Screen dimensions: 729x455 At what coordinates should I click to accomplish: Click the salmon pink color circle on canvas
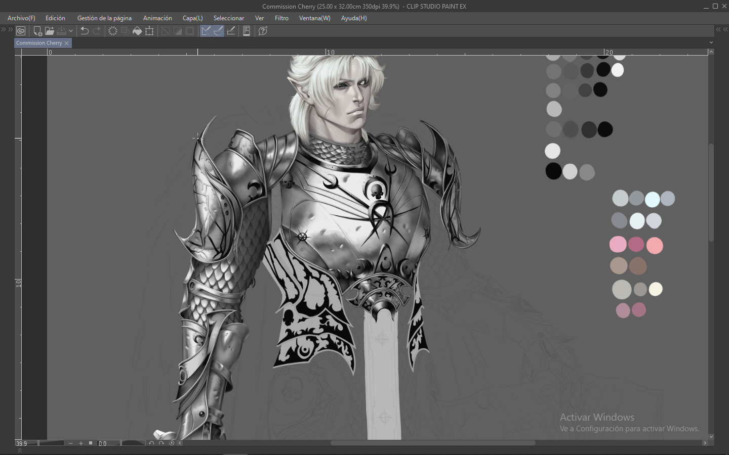(655, 246)
